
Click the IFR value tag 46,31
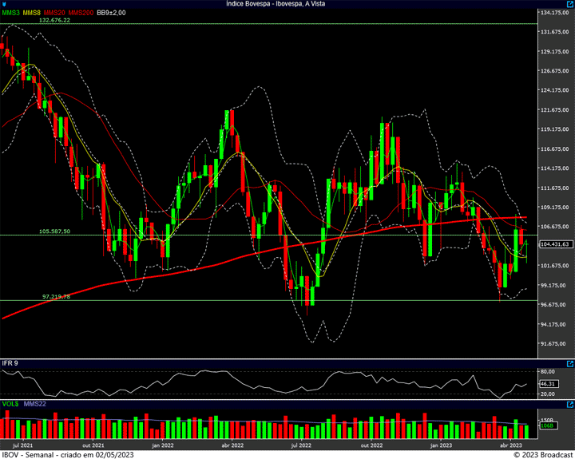click(547, 384)
